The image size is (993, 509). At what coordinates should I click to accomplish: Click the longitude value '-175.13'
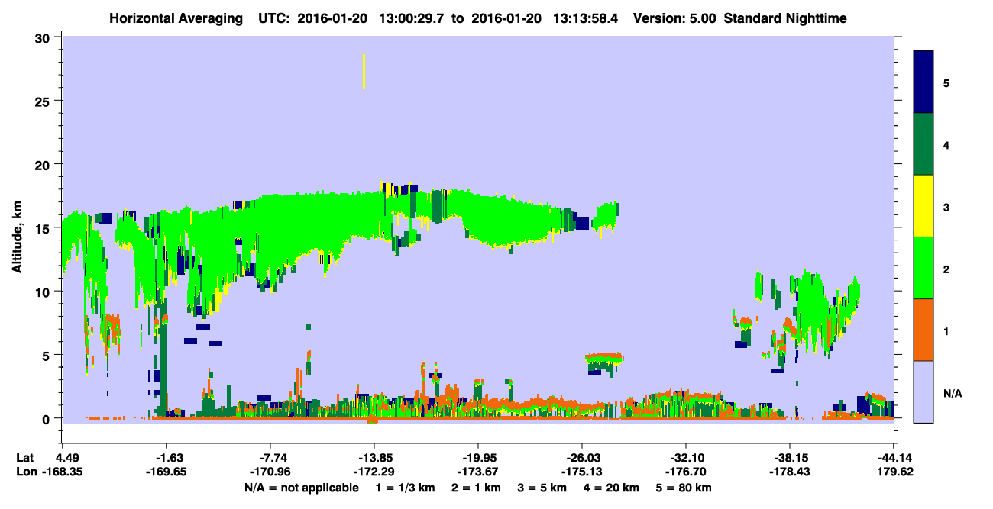click(x=581, y=472)
